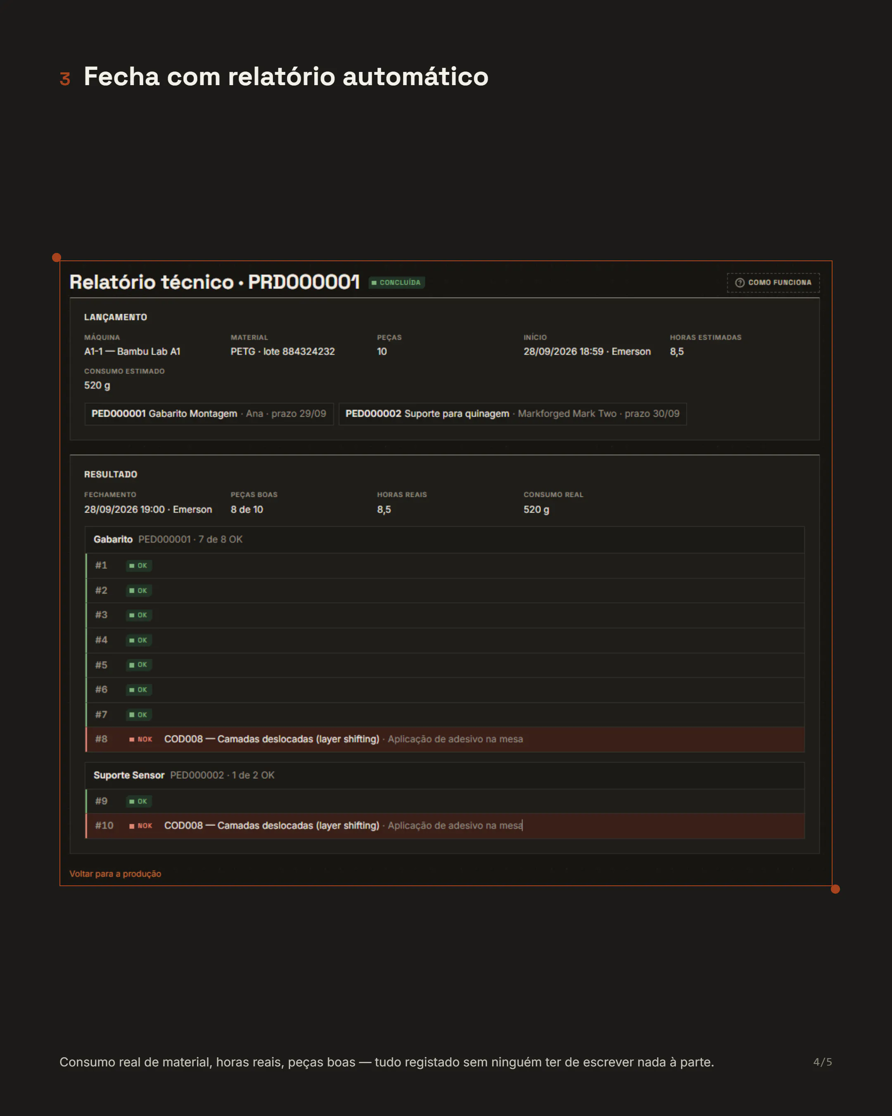Click OK badge on piece #5

(x=139, y=665)
